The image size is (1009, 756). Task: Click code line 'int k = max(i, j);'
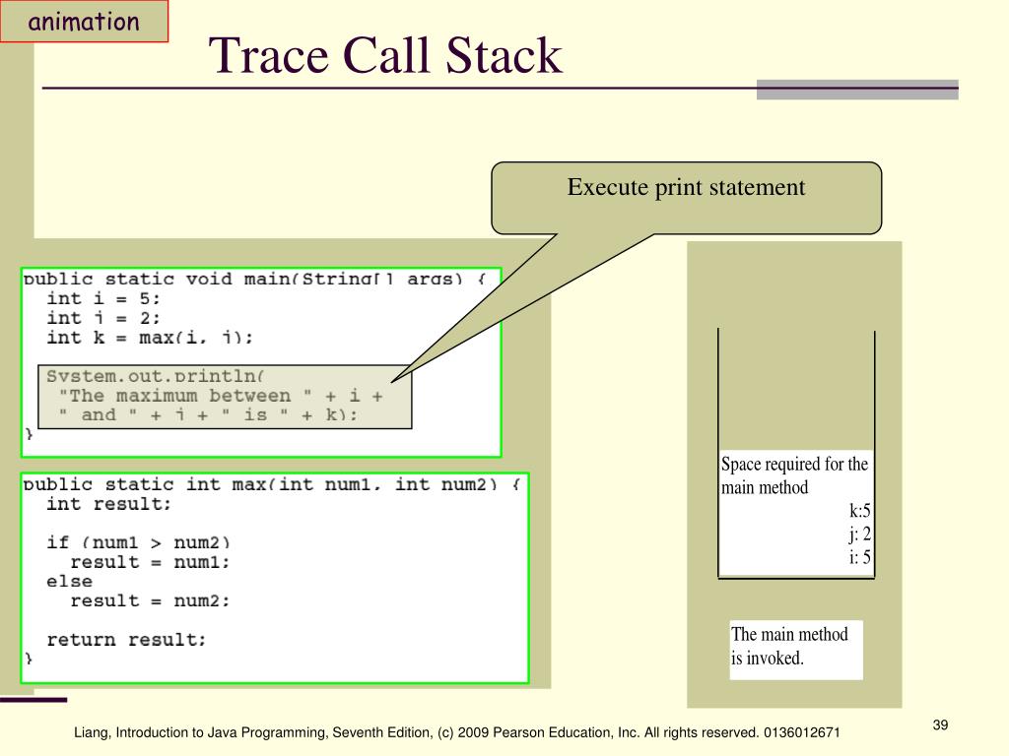pyautogui.click(x=150, y=338)
